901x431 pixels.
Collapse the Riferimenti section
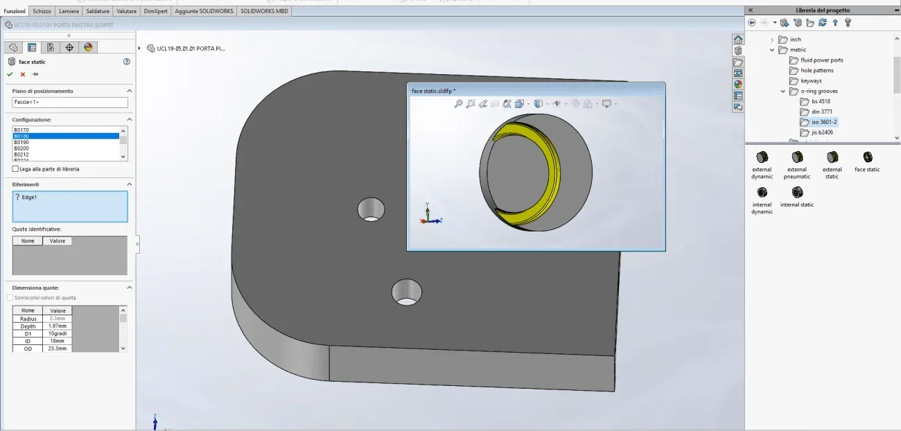tap(129, 184)
